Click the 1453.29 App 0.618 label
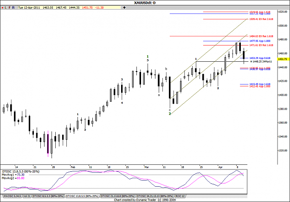 tap(260, 58)
